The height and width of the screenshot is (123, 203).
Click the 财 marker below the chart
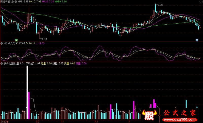[197, 40]
